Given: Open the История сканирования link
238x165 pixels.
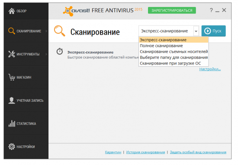Looking at the screenshot, I should tap(145, 152).
